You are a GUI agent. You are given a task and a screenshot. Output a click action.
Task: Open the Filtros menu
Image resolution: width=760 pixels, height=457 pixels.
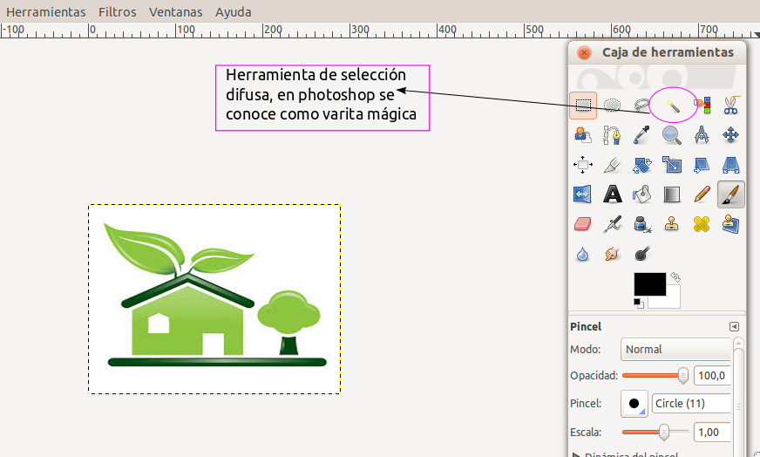(118, 11)
